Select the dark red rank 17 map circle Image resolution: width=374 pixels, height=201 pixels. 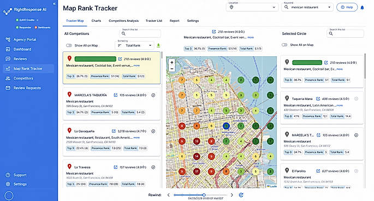197,171
